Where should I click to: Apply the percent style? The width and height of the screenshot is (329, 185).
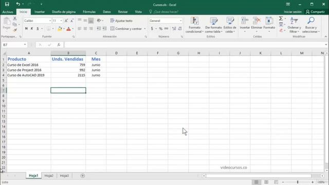[x=160, y=29]
